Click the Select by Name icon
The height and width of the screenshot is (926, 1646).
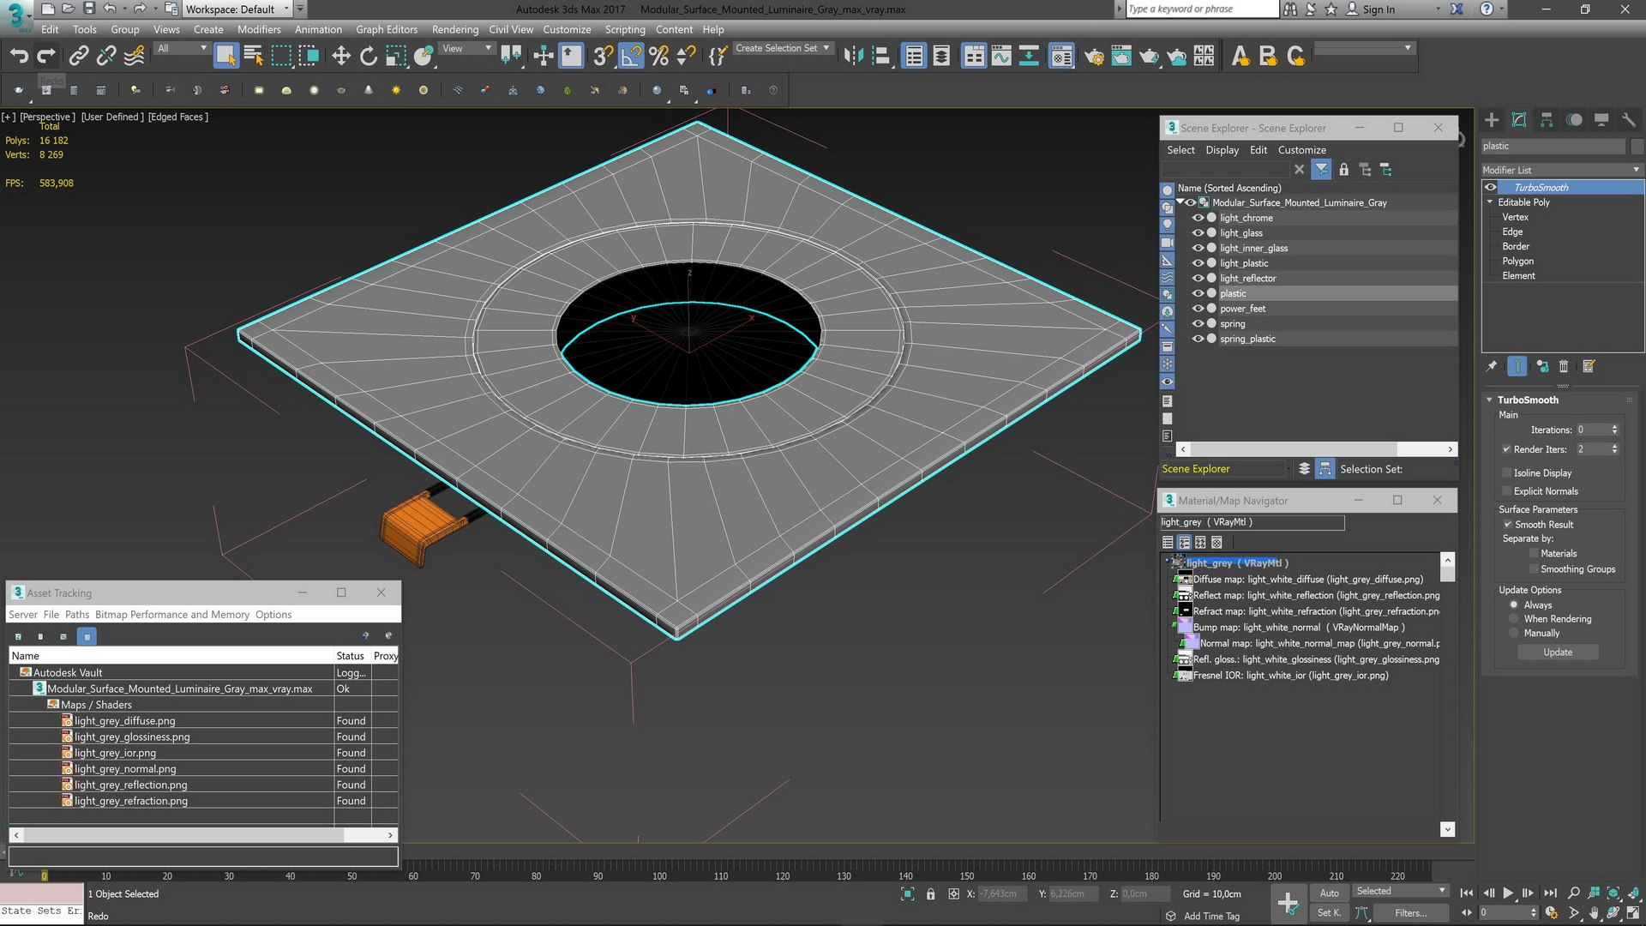pos(253,57)
